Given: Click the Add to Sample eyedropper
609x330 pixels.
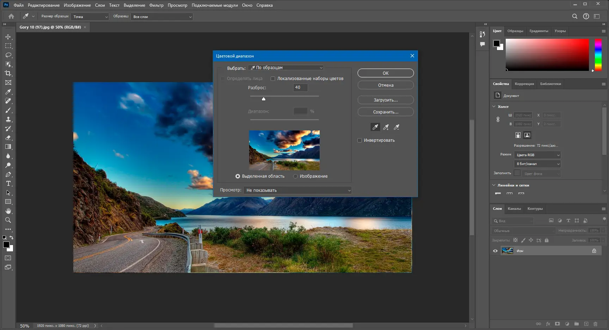Looking at the screenshot, I should tap(386, 127).
